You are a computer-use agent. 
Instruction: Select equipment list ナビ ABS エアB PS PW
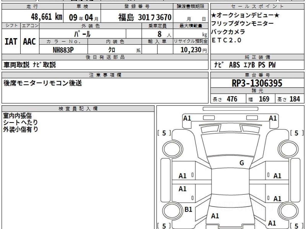point(245,65)
